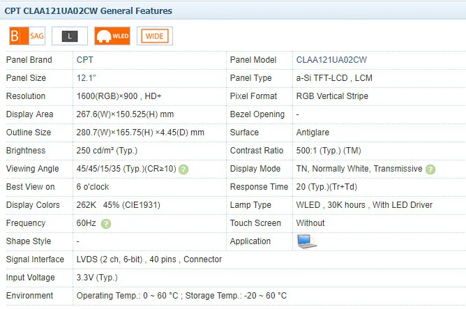Click the RGB Vertical Stripe value
The image size is (466, 309).
point(332,96)
